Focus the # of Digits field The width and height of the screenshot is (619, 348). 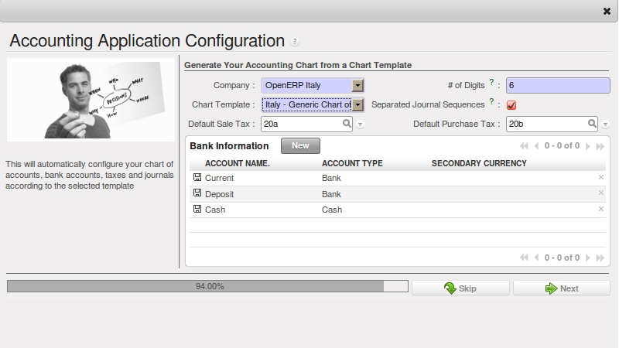[557, 85]
